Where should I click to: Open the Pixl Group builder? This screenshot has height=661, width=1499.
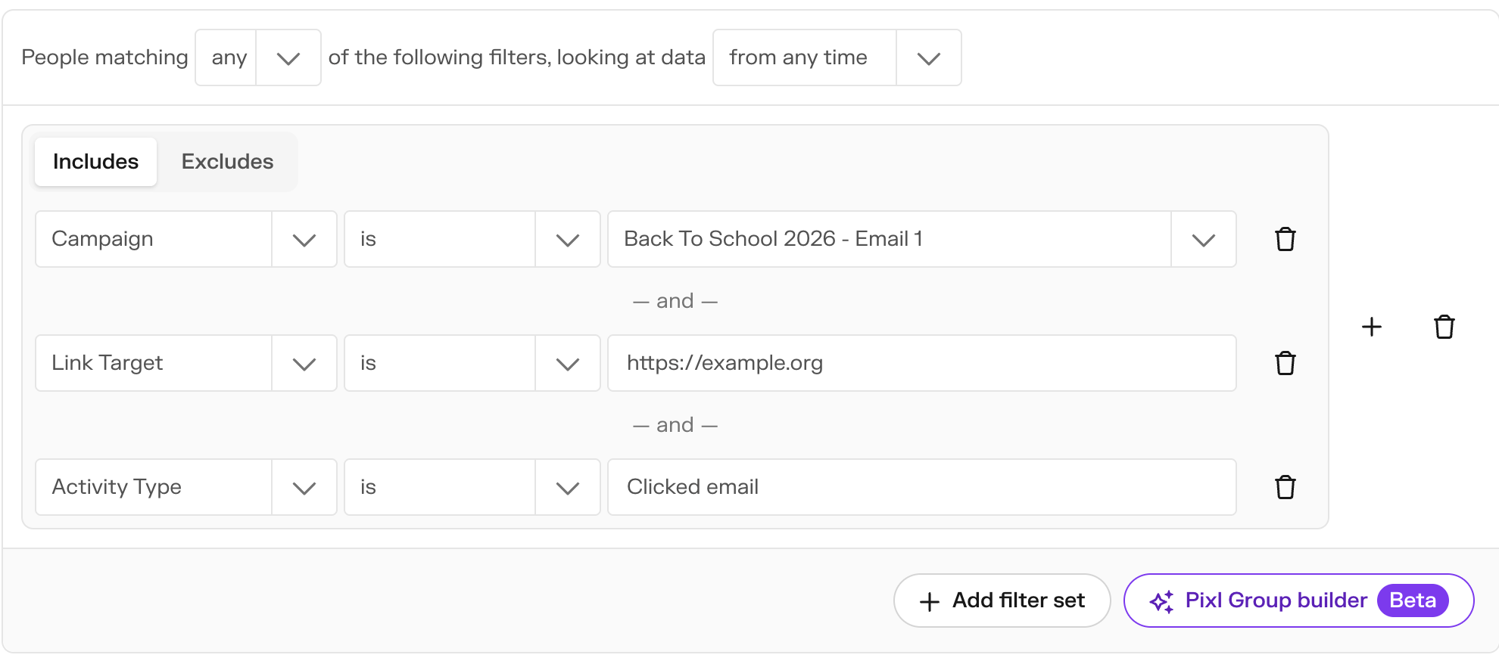pos(1298,600)
